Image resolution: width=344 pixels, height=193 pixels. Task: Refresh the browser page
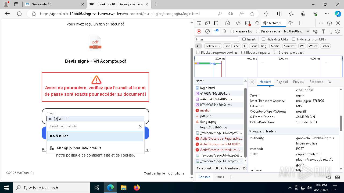19,14
